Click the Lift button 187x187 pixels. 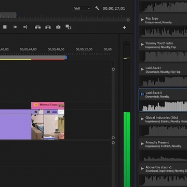click(38, 27)
